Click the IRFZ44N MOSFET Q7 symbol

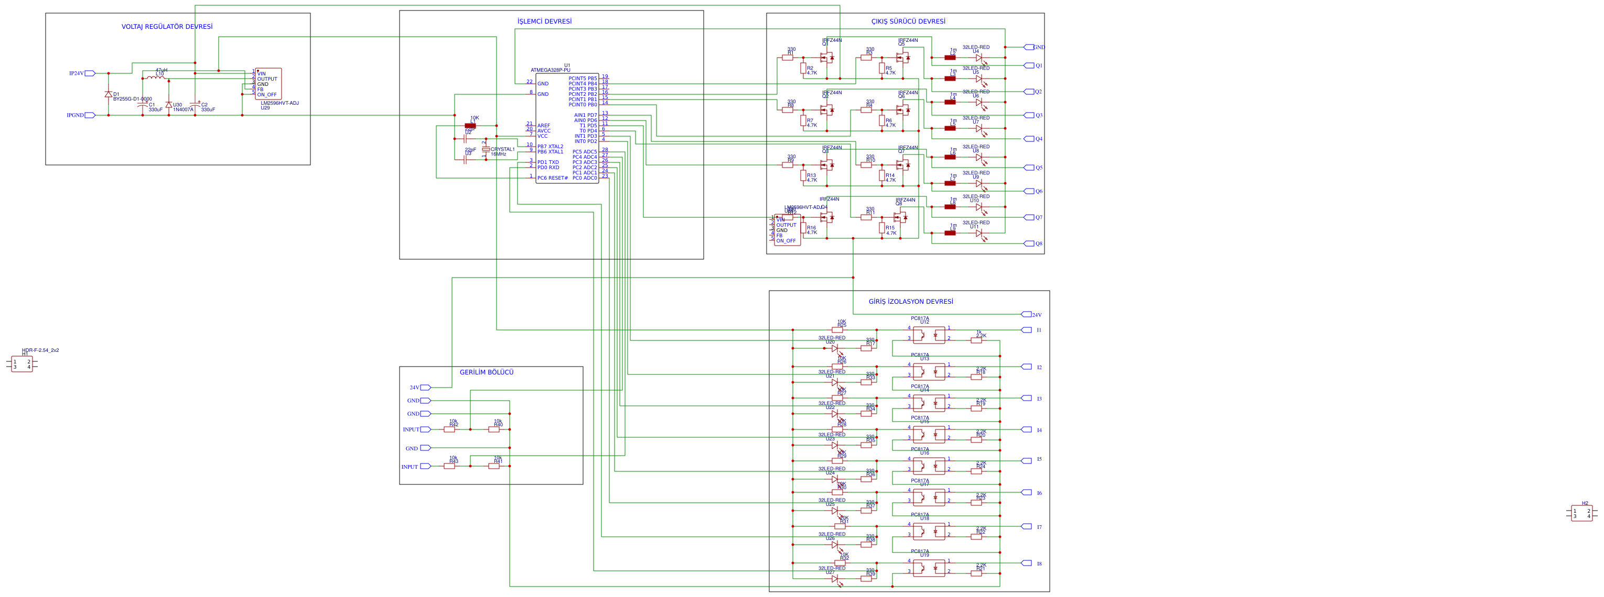click(903, 165)
